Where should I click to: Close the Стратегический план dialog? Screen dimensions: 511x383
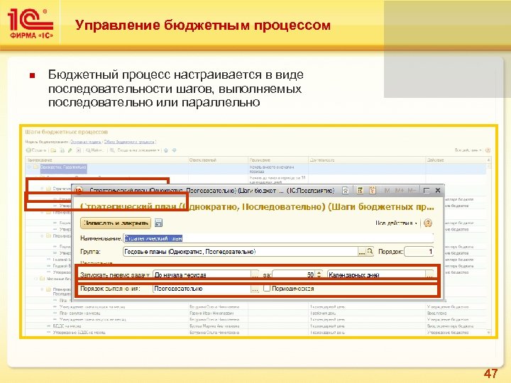click(438, 191)
